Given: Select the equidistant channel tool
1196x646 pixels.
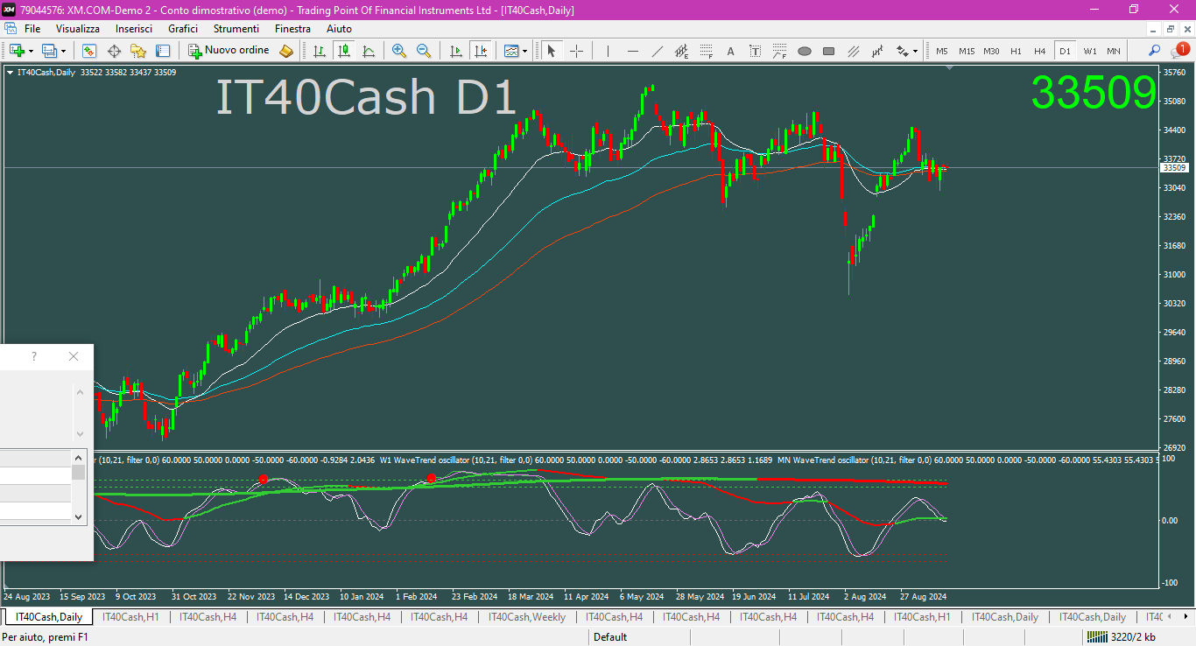Looking at the screenshot, I should pyautogui.click(x=681, y=51).
